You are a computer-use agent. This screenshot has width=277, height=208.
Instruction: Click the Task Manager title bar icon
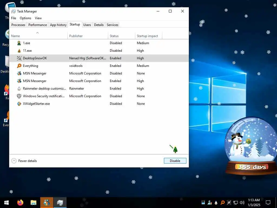(x=14, y=11)
